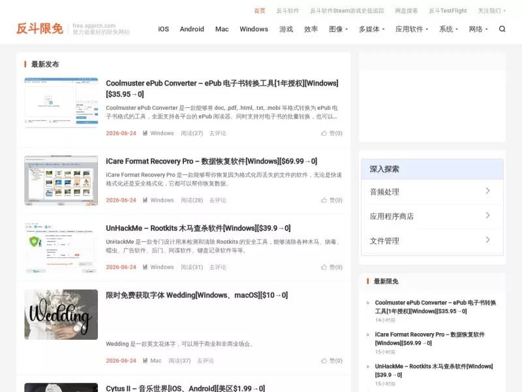Screen dimensions: 522x392
Task: Go to Android category in navigation
Action: click(192, 29)
